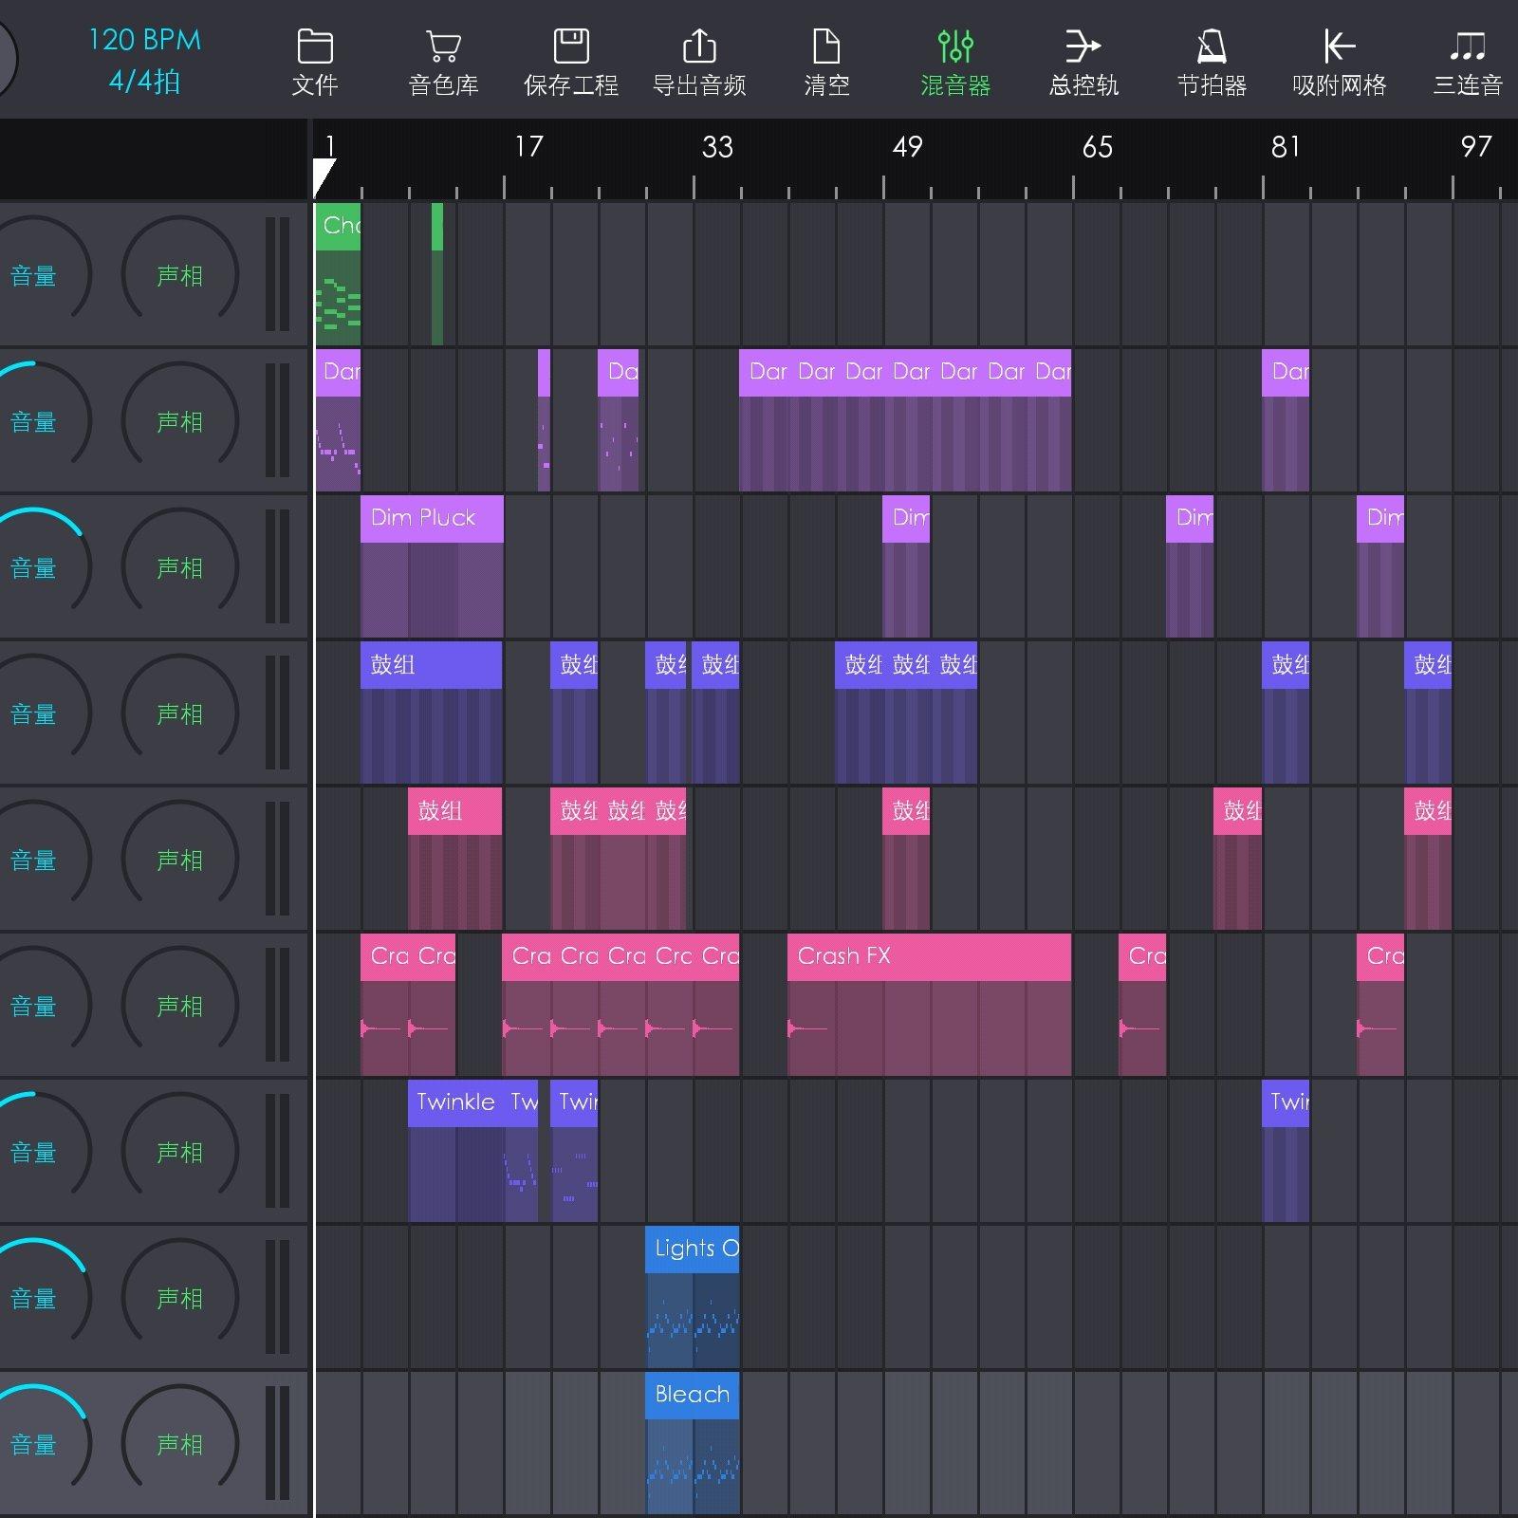Image resolution: width=1518 pixels, height=1518 pixels.
Task: Open the 文件 (File) folder icon
Action: 314,47
